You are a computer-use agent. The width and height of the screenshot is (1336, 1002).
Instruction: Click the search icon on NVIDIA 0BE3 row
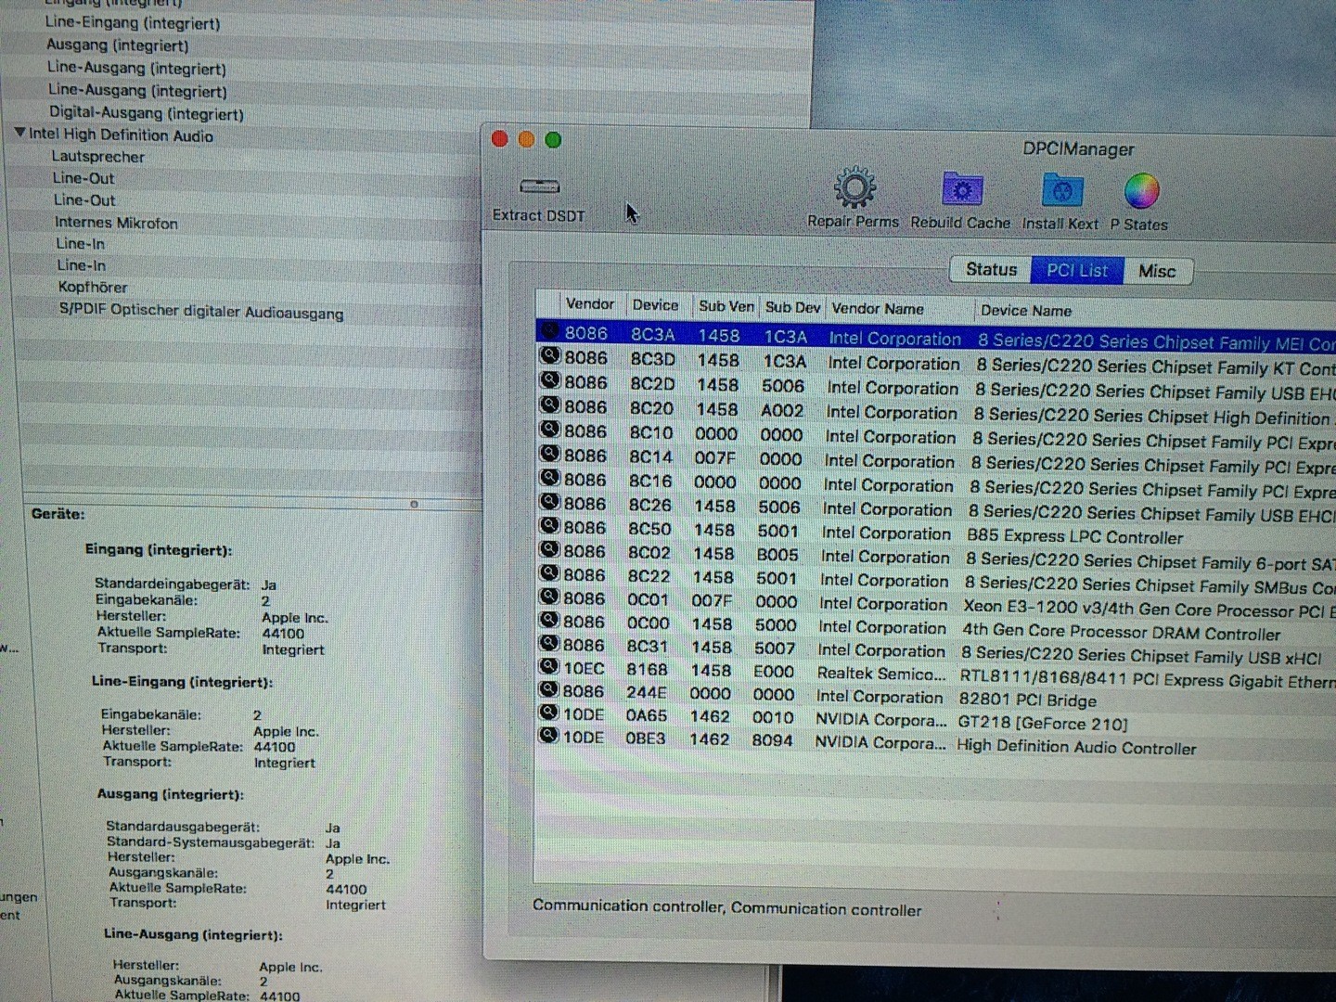pyautogui.click(x=549, y=736)
